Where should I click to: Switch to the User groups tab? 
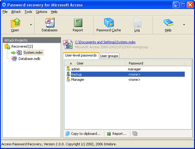[x=109, y=56]
